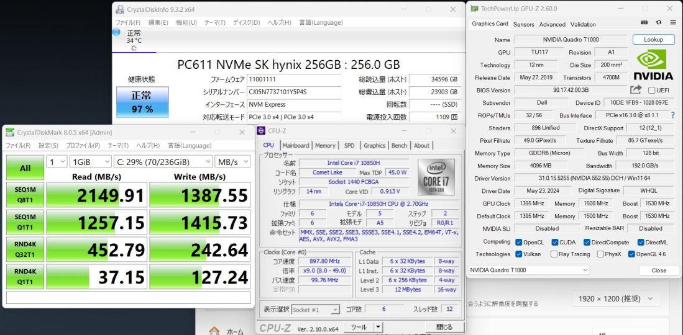This screenshot has width=683, height=335.
Task: Click the 閉じる button in CPU-Z
Action: [444, 327]
